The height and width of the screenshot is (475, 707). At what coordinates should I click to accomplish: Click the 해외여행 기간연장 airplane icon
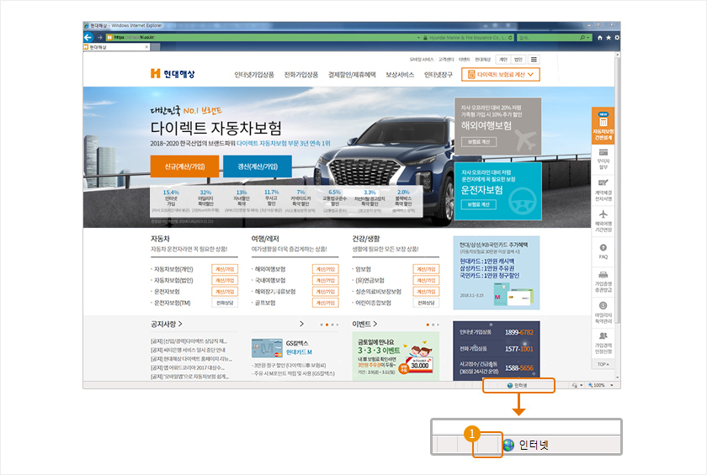603,220
